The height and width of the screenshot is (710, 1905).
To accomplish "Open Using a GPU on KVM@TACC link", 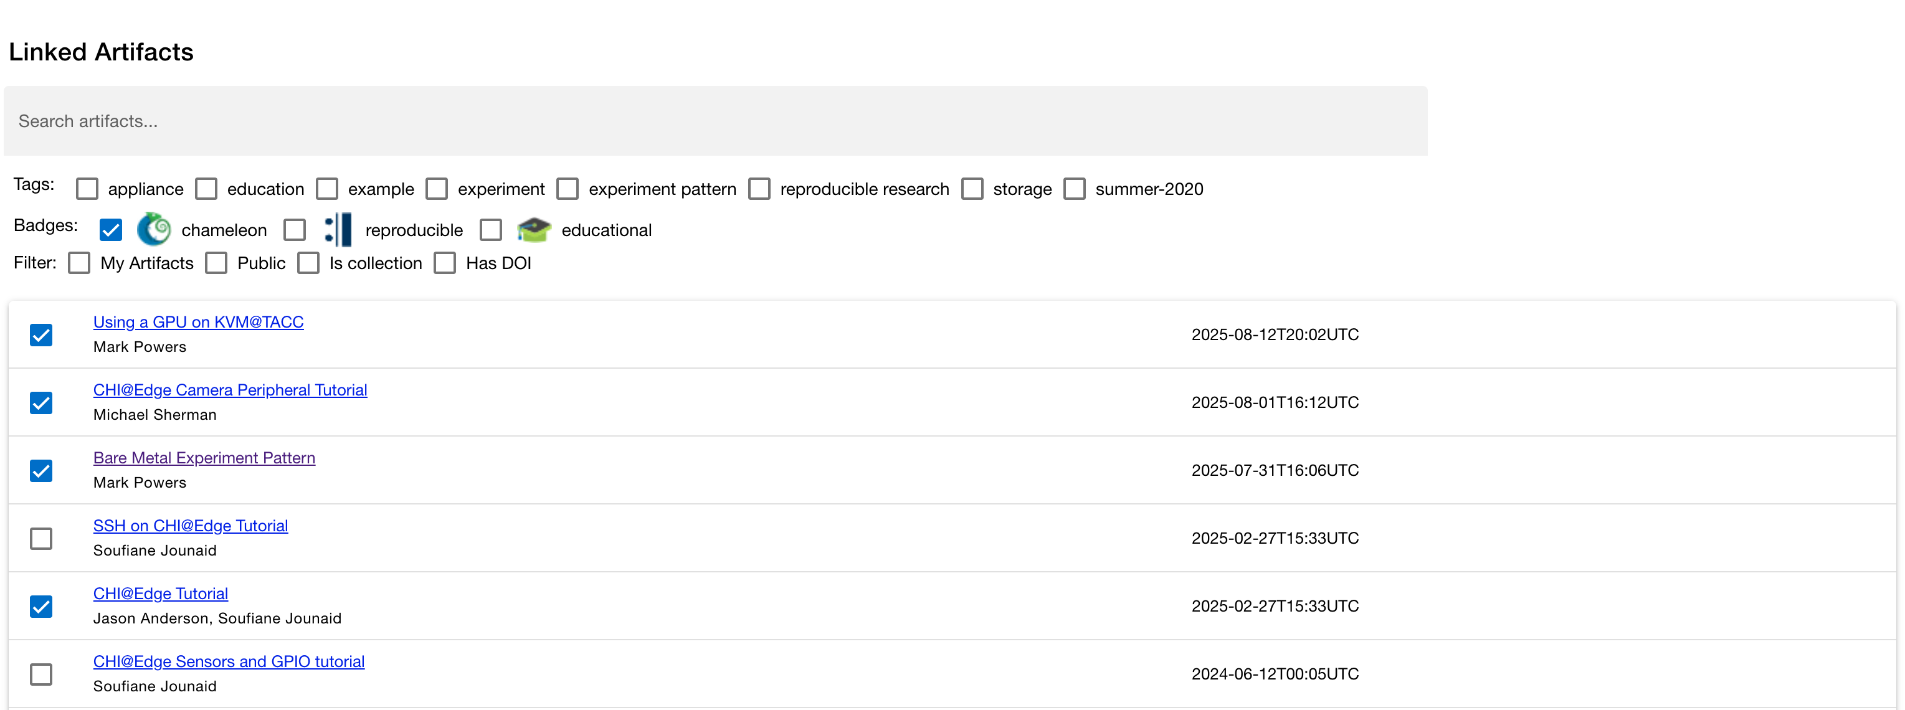I will (198, 322).
